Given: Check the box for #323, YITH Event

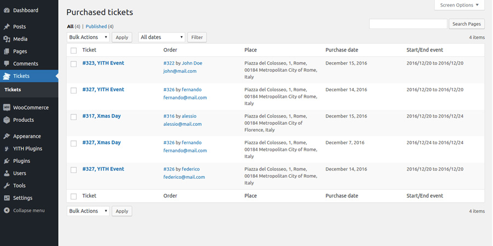Looking at the screenshot, I should point(74,64).
